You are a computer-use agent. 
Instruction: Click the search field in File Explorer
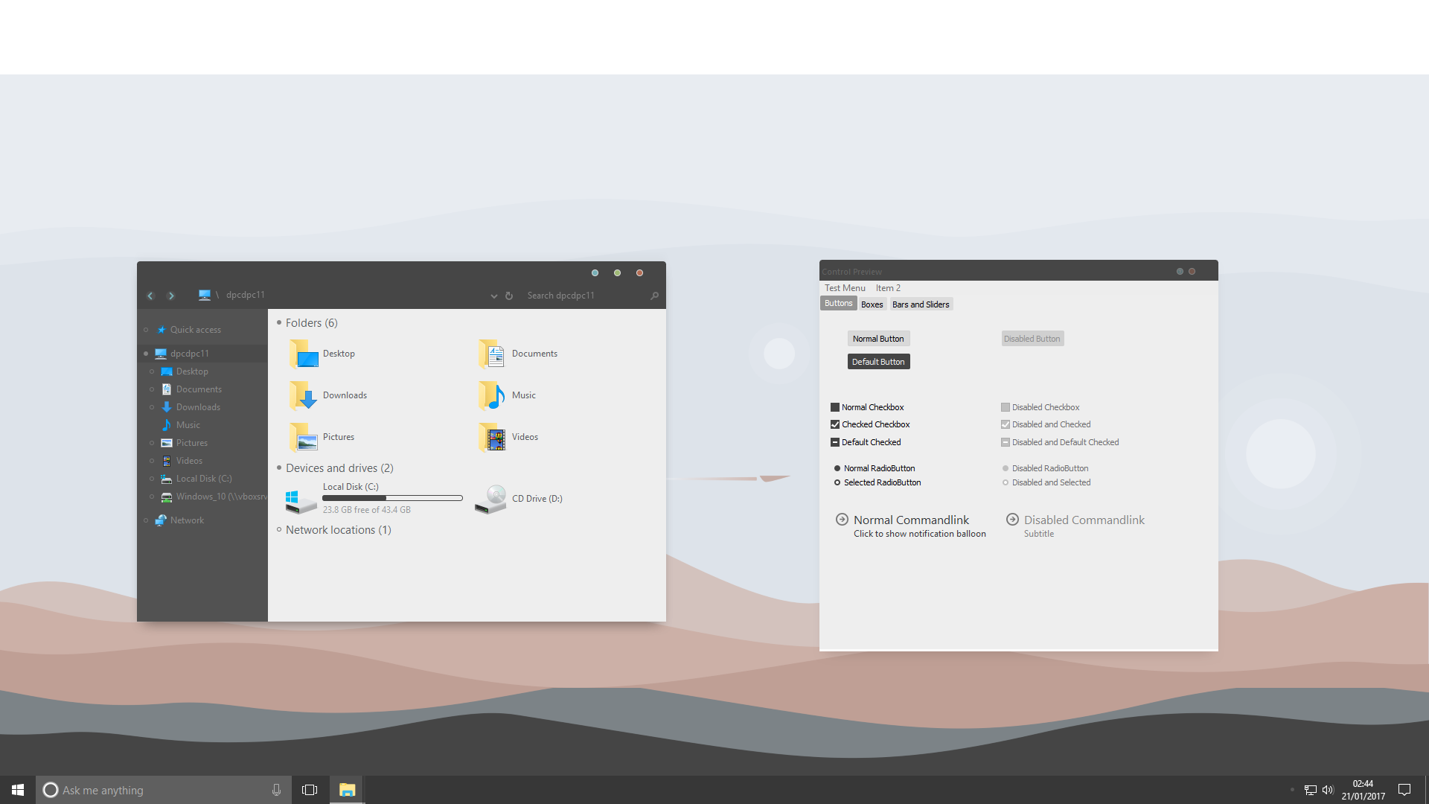(589, 296)
